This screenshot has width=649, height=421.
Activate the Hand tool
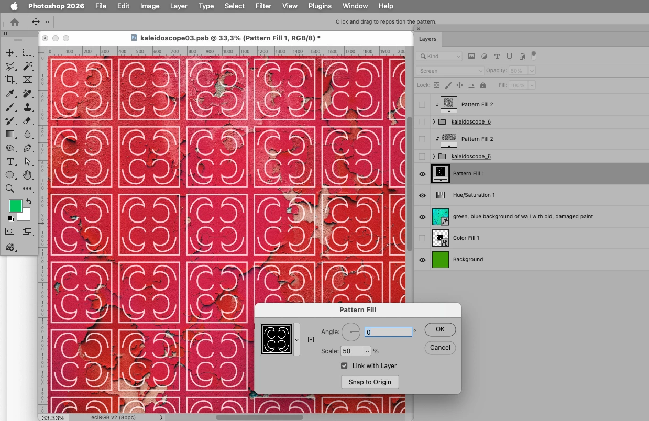(27, 175)
